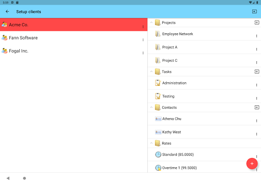Select the Acme Co. client
The width and height of the screenshot is (261, 184).
pos(73,25)
